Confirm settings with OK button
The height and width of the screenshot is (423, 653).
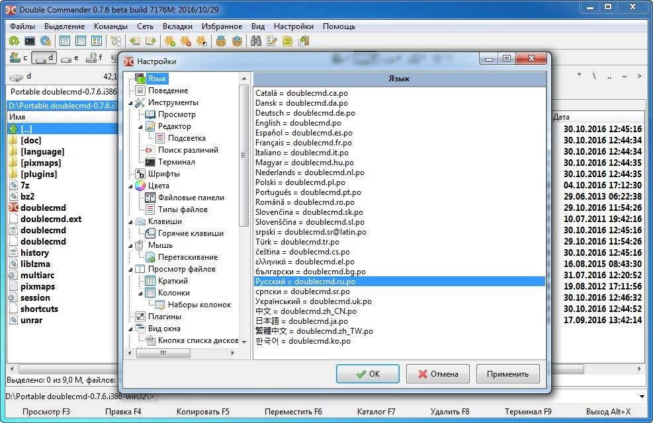pos(368,374)
